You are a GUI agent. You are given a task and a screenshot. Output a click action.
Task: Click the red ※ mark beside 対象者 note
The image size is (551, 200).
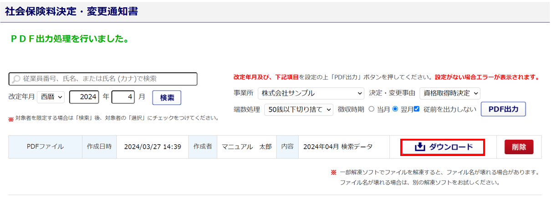(x=11, y=119)
